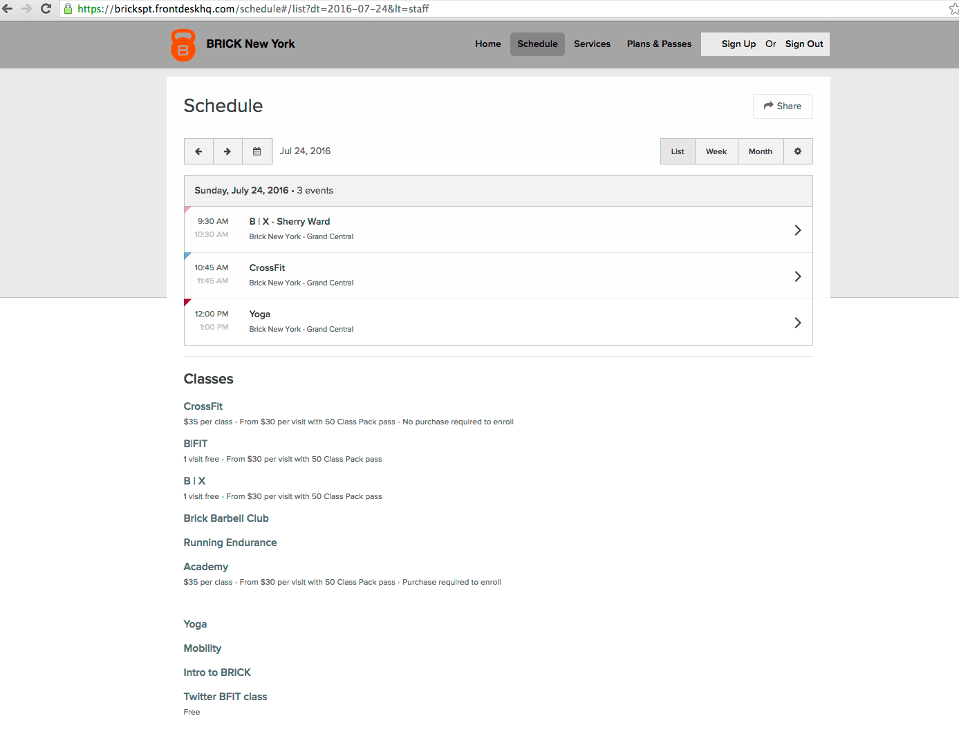Image resolution: width=959 pixels, height=734 pixels.
Task: Click the BRICK kettlebell logo
Action: click(x=183, y=45)
